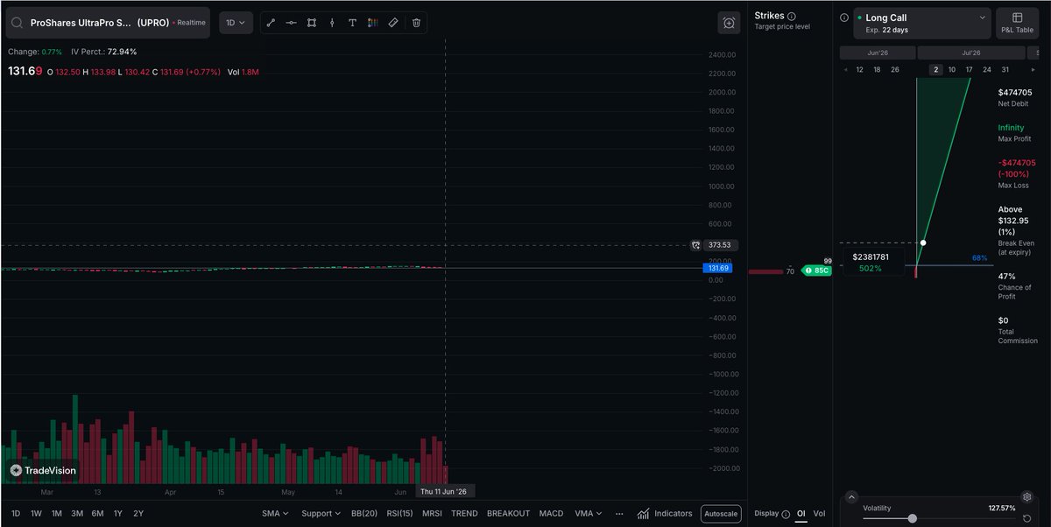Click the TradeVision logo
Image resolution: width=1051 pixels, height=527 pixels.
(43, 470)
